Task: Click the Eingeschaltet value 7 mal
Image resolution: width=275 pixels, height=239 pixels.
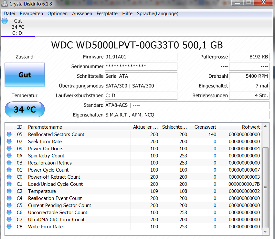Action: (249, 86)
